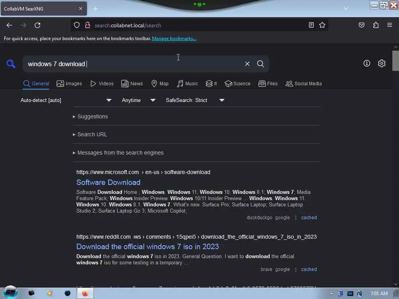Switch to the News category tab

pos(132,84)
